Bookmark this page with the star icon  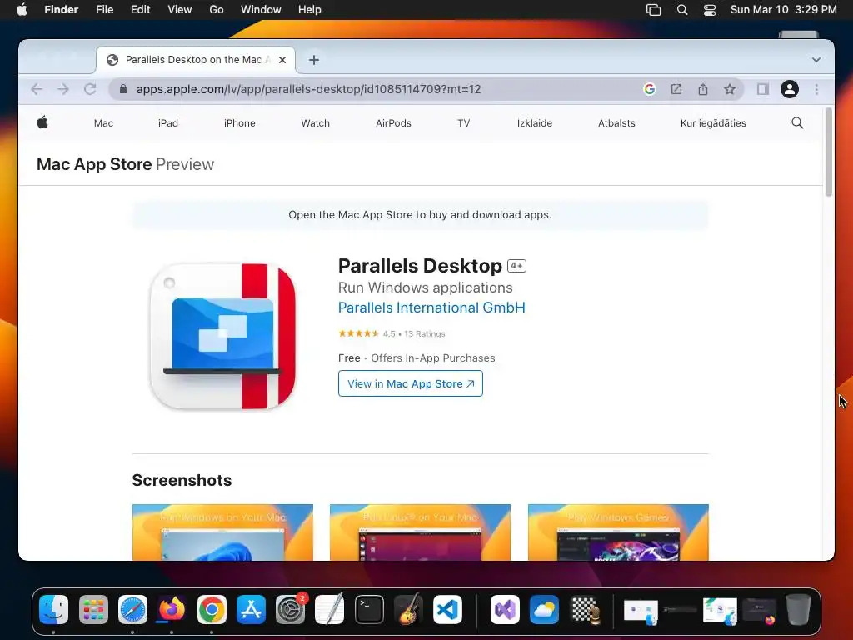tap(730, 89)
